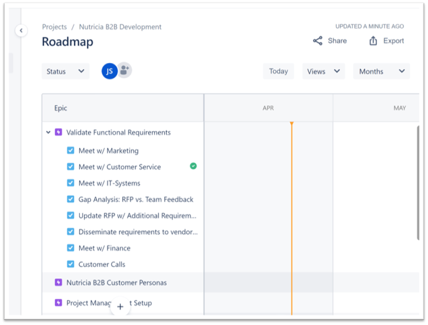428x325 pixels.
Task: Click the Today button
Action: 278,71
